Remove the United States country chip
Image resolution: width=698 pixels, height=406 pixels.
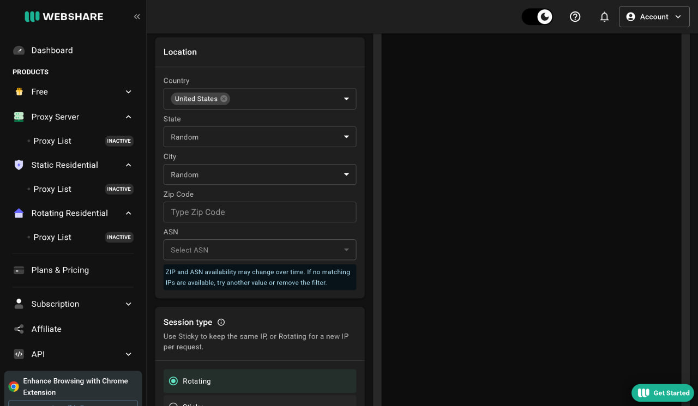[224, 99]
